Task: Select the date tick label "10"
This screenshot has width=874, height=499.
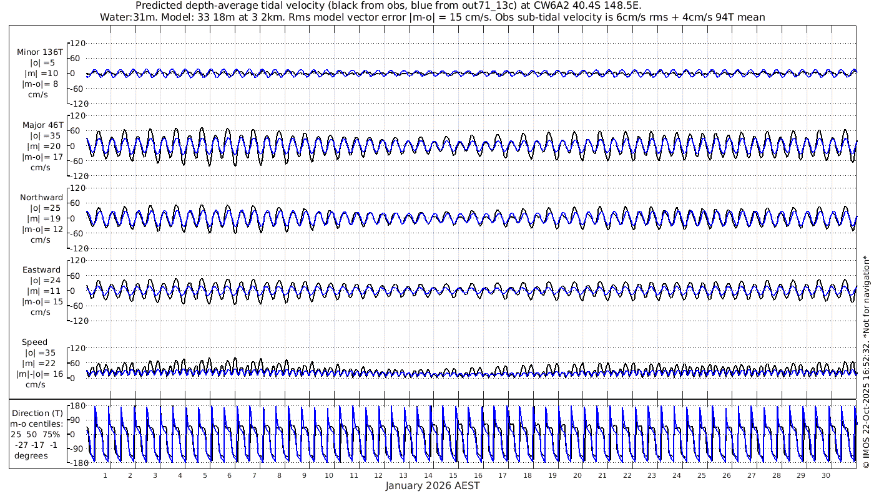Action: [x=329, y=475]
